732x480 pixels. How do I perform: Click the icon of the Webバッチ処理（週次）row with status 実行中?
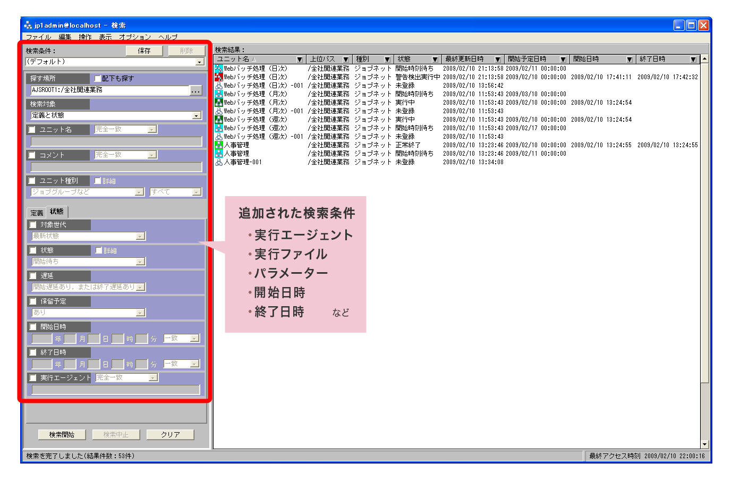219,120
